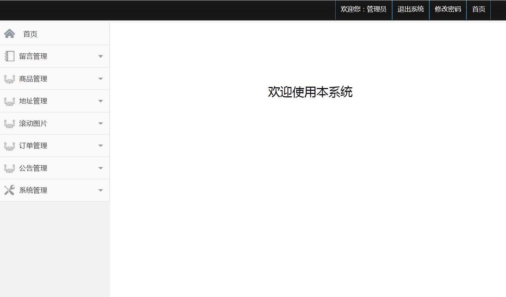Image resolution: width=506 pixels, height=297 pixels.
Task: Go to 首页 from the top bar
Action: click(479, 9)
